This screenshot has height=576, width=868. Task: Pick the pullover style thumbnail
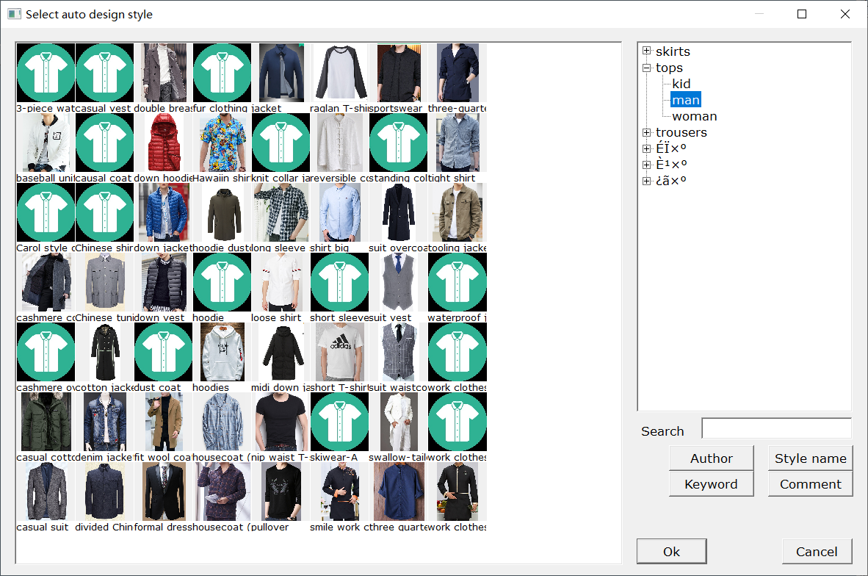click(281, 492)
